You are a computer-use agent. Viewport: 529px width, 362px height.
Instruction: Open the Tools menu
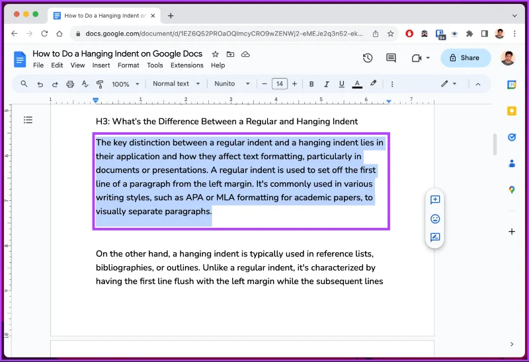coord(155,65)
